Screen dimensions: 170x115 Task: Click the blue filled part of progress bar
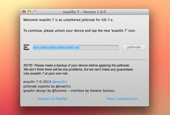pos(56,47)
